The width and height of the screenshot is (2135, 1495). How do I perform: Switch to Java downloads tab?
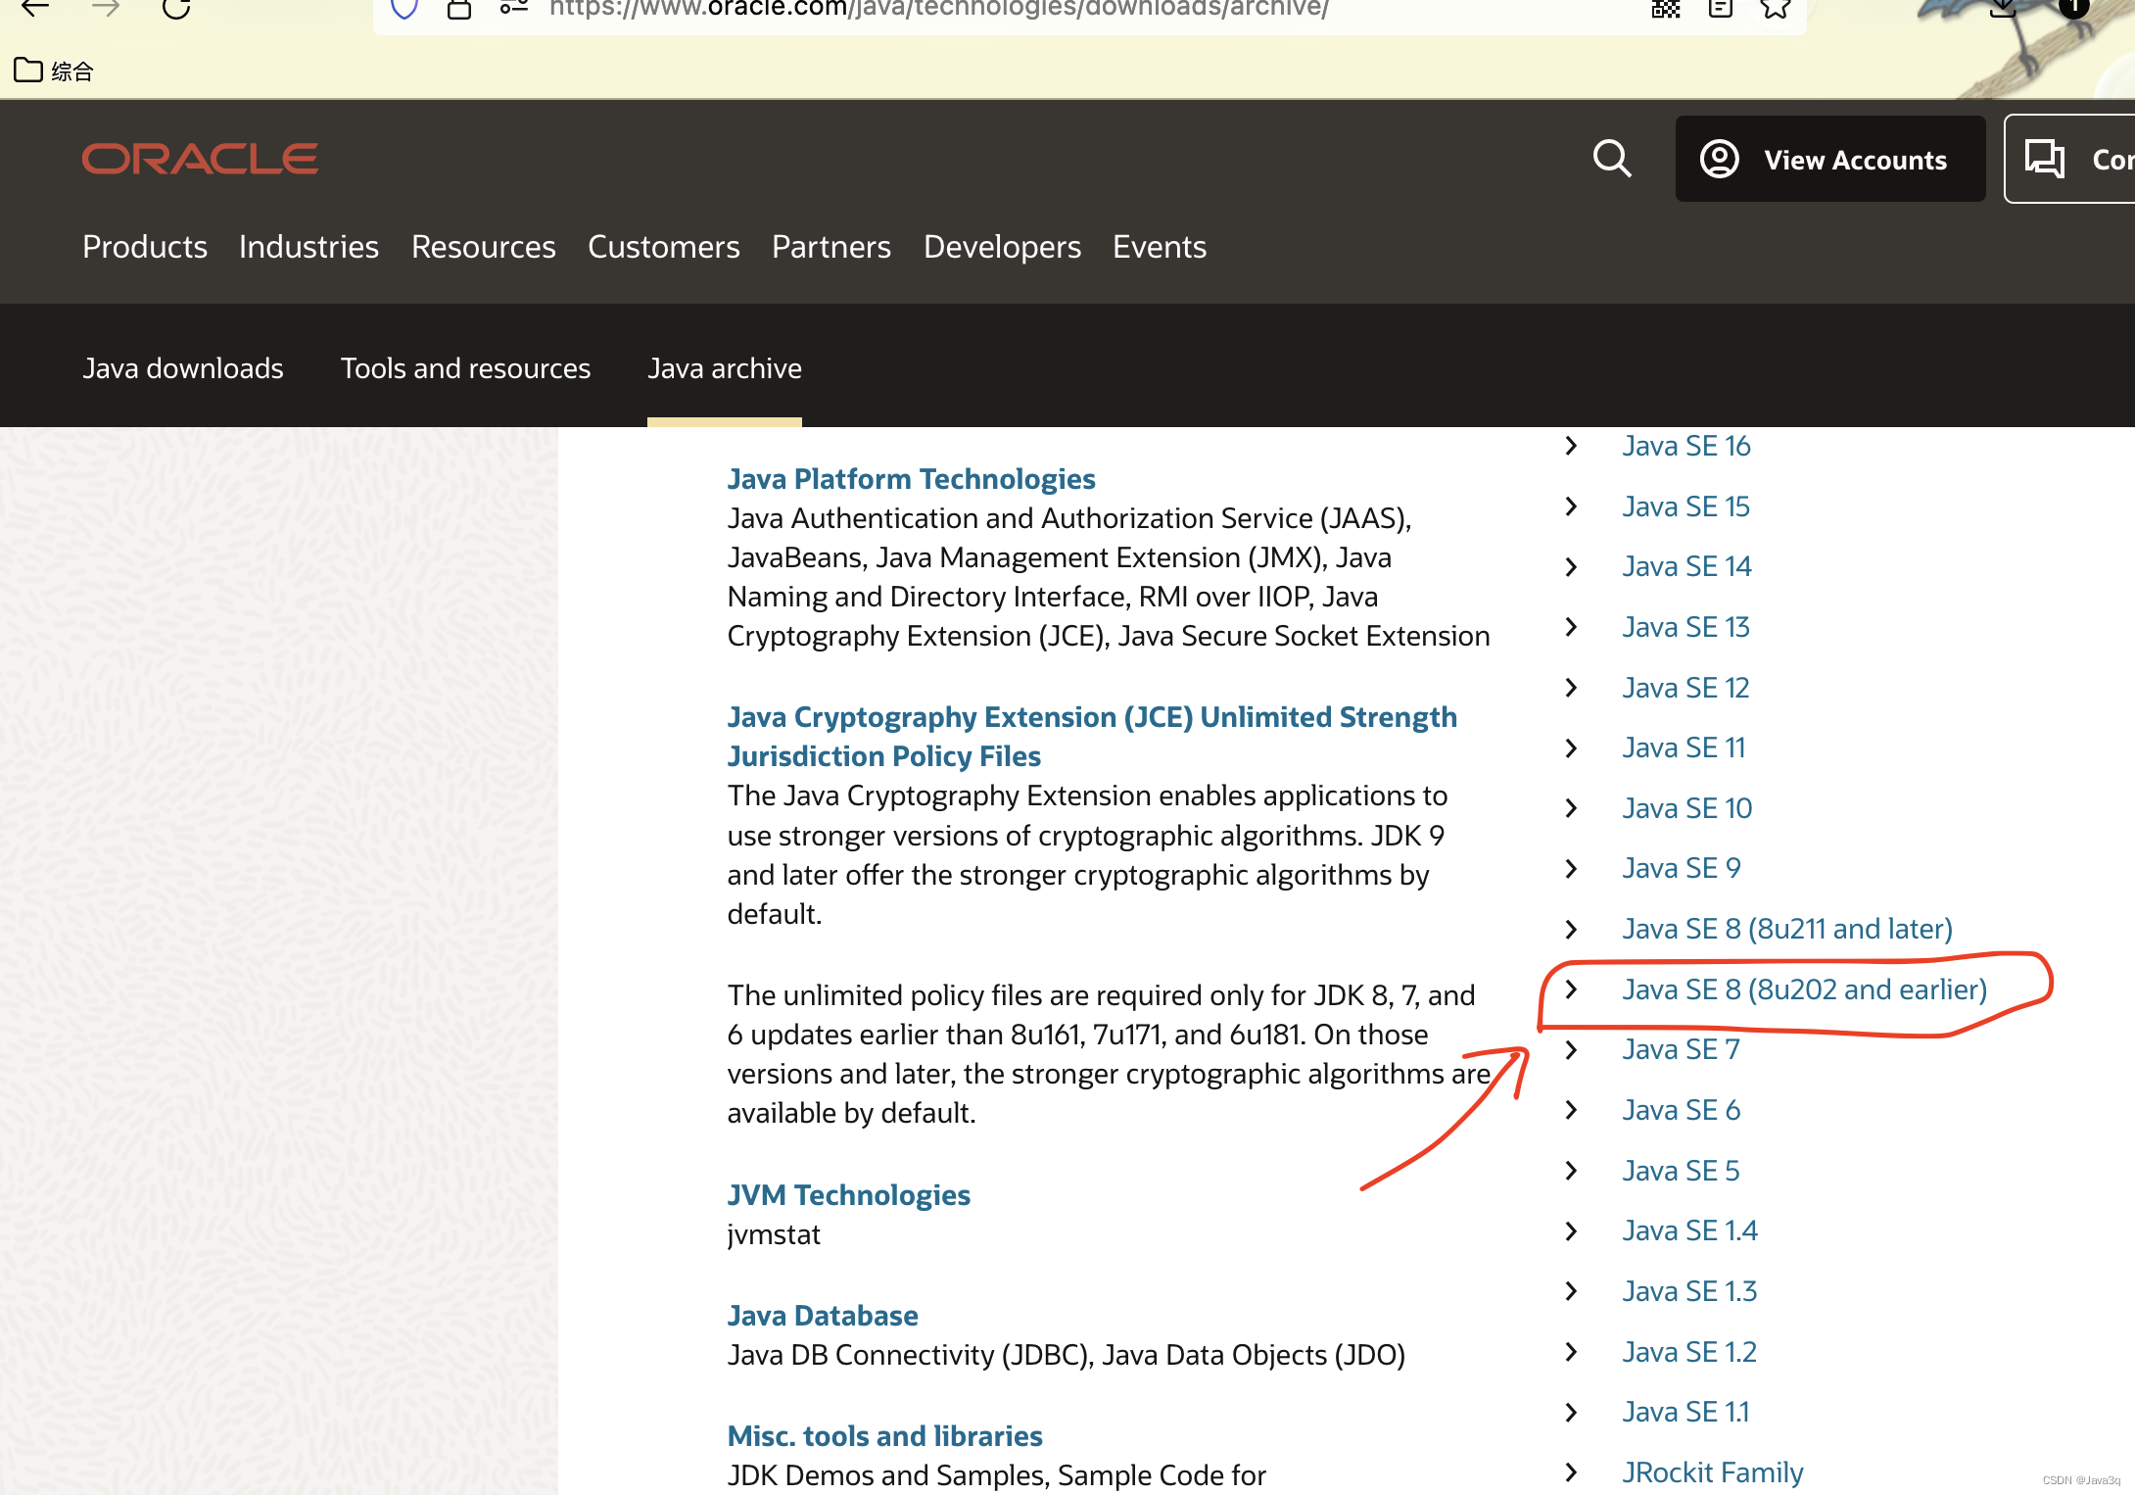[183, 368]
